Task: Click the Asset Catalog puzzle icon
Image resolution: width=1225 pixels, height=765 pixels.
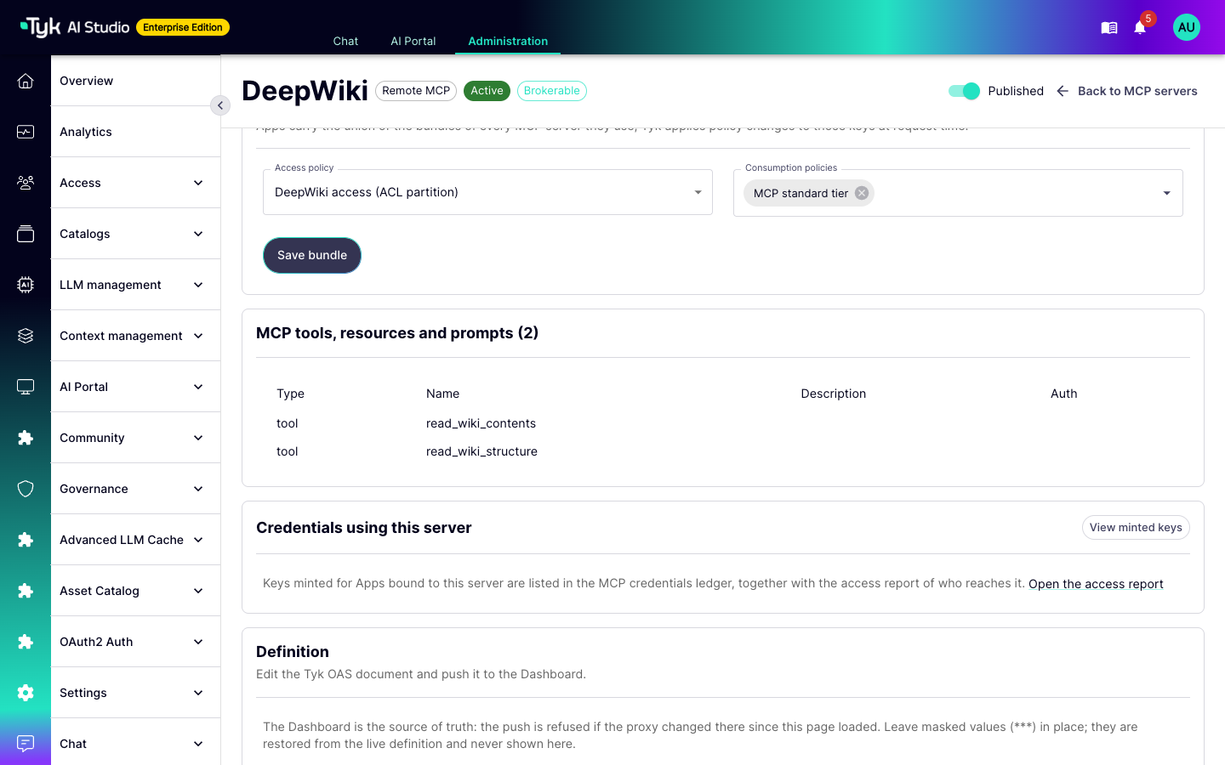Action: [26, 591]
